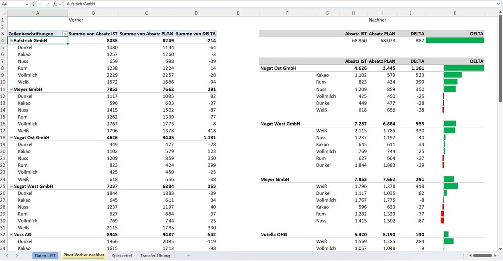This screenshot has height=261, width=503.
Task: Collapse the Aufstrich GmbH pivot group
Action: [x=11, y=41]
